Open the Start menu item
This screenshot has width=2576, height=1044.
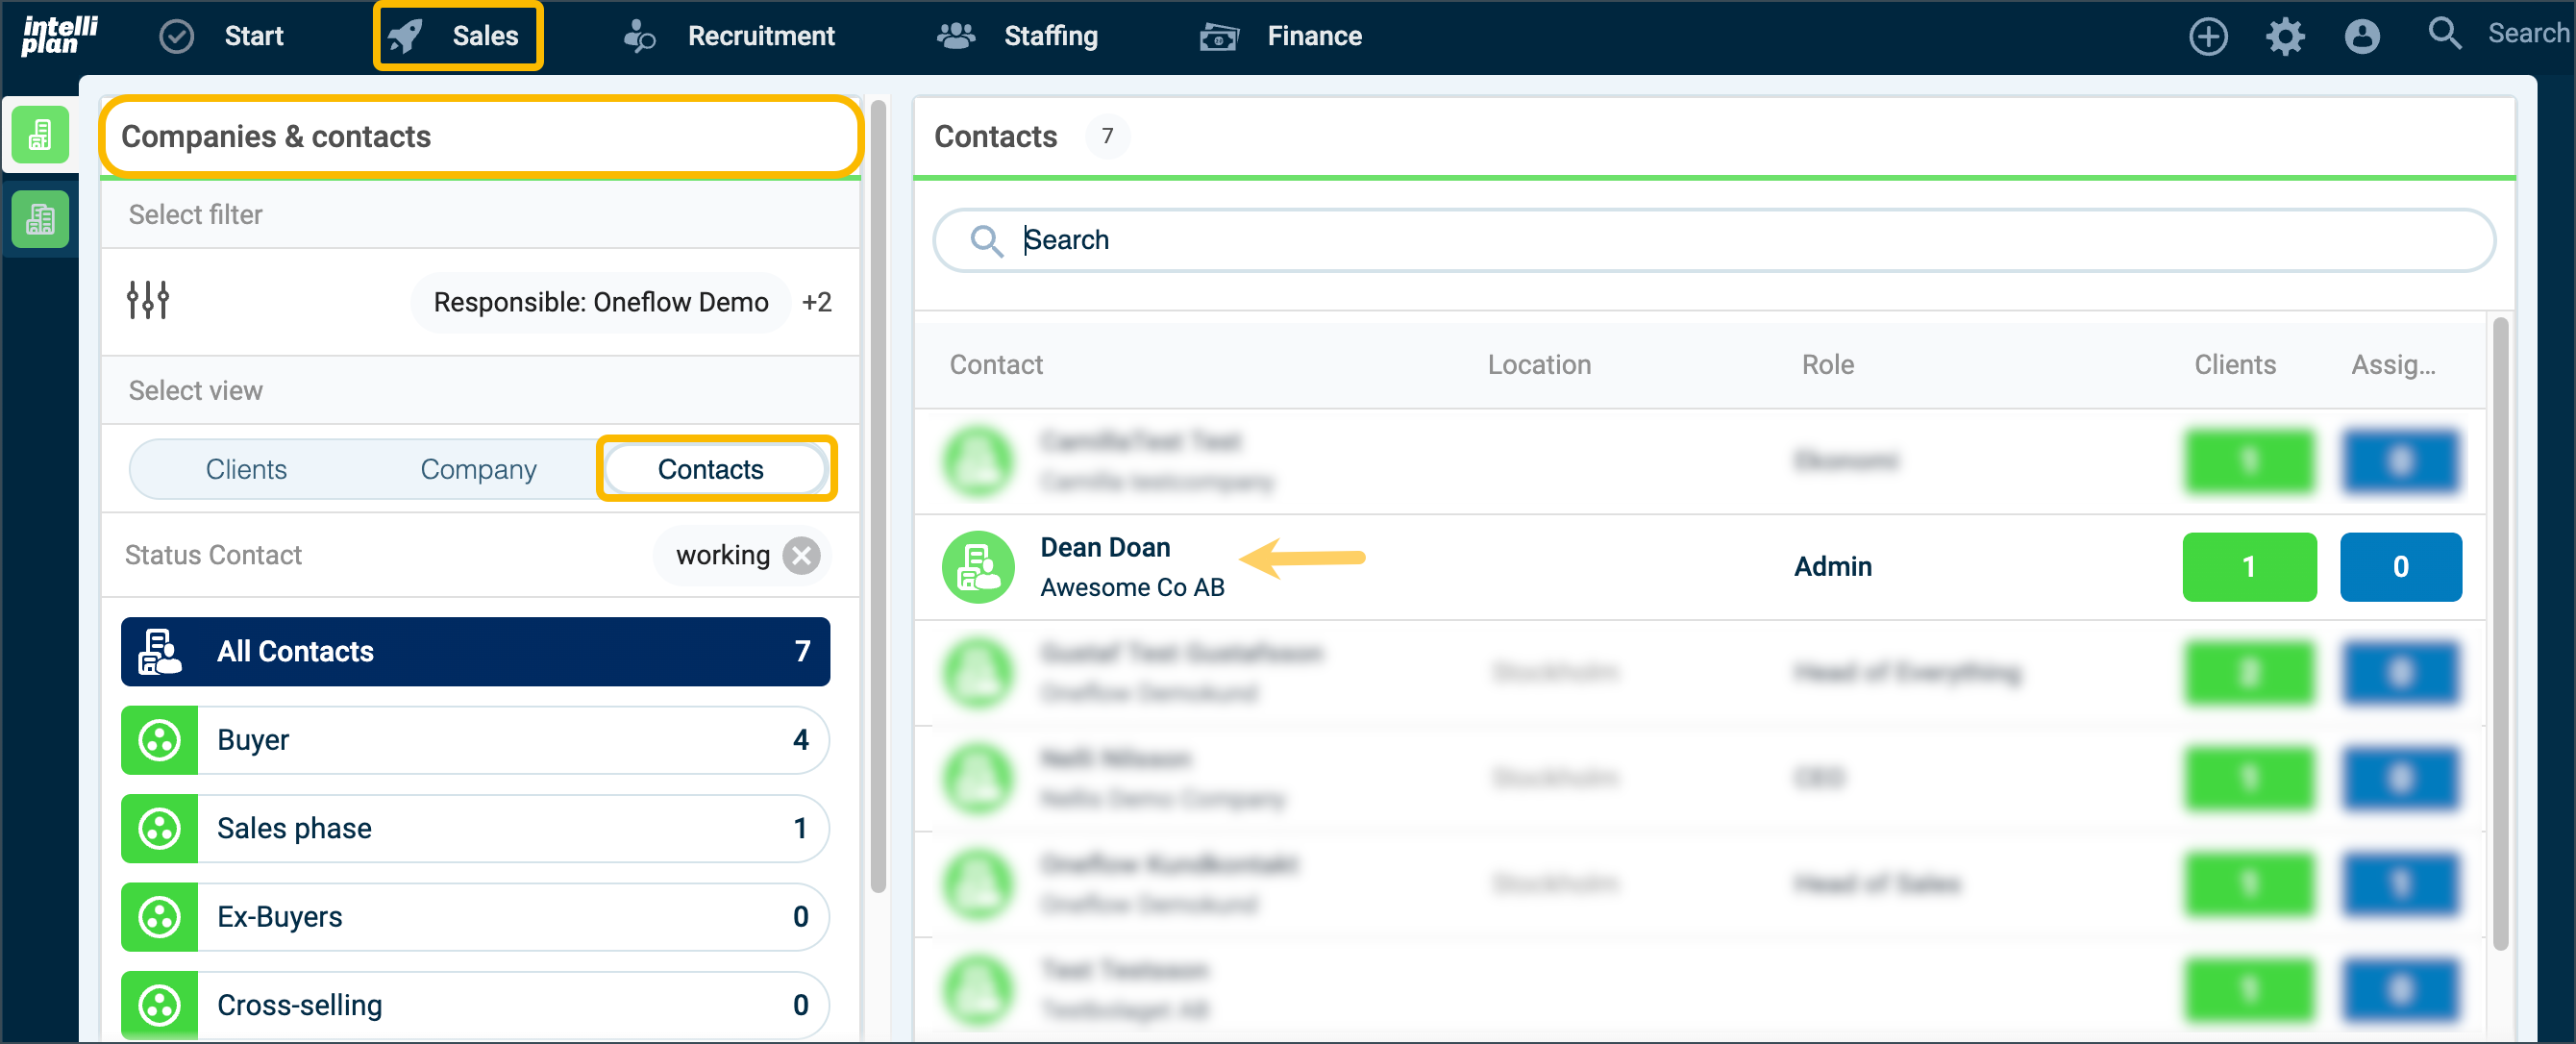point(253,36)
